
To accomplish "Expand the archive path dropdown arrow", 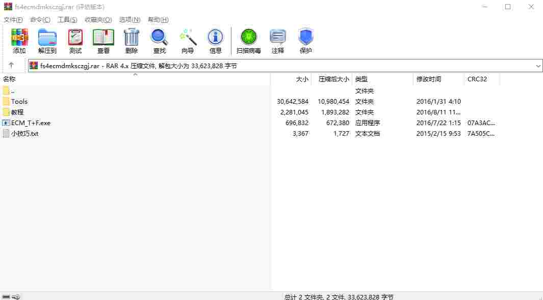I will 538,66.
